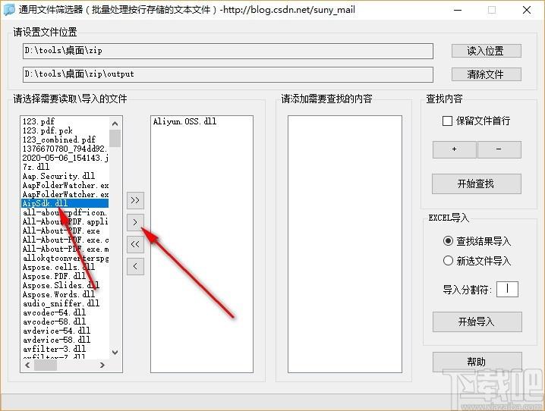
Task: Click the single < move left button
Action: point(135,266)
